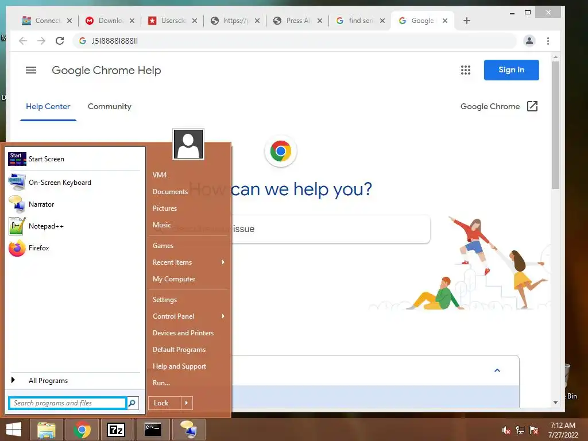Open Action Center flag icon
Viewport: 588px width, 441px height.
coord(533,430)
